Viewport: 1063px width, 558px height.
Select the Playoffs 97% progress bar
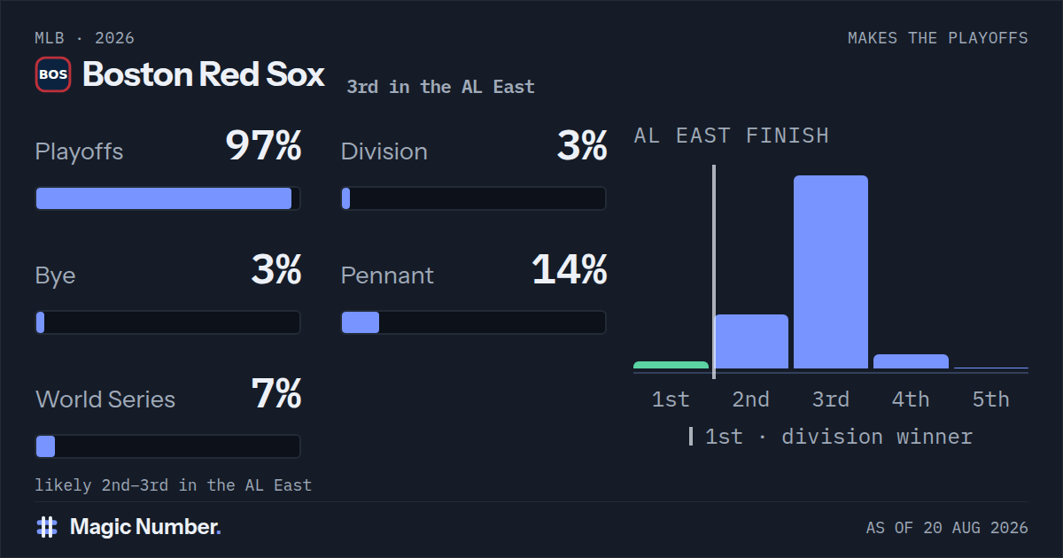click(x=167, y=198)
